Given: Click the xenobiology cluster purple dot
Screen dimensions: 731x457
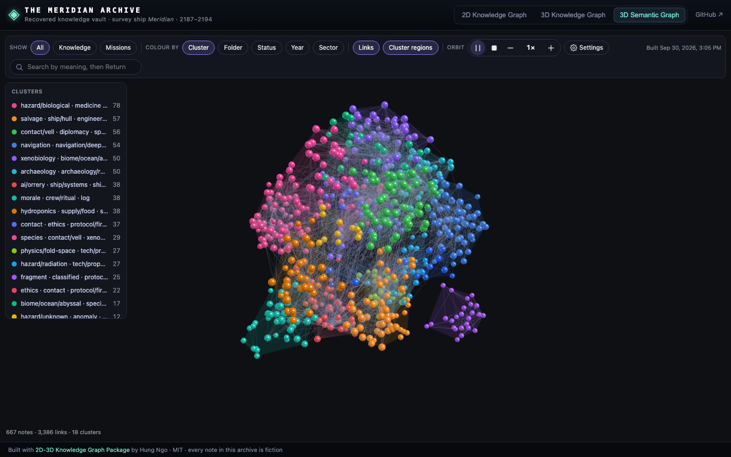Looking at the screenshot, I should 14,158.
